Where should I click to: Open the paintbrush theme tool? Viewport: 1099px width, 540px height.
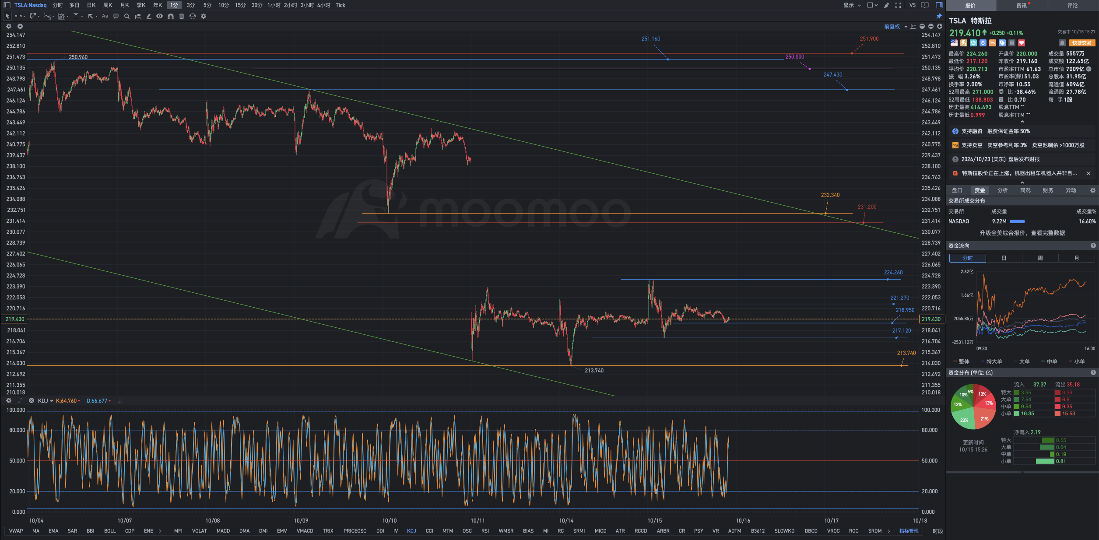coord(886,5)
